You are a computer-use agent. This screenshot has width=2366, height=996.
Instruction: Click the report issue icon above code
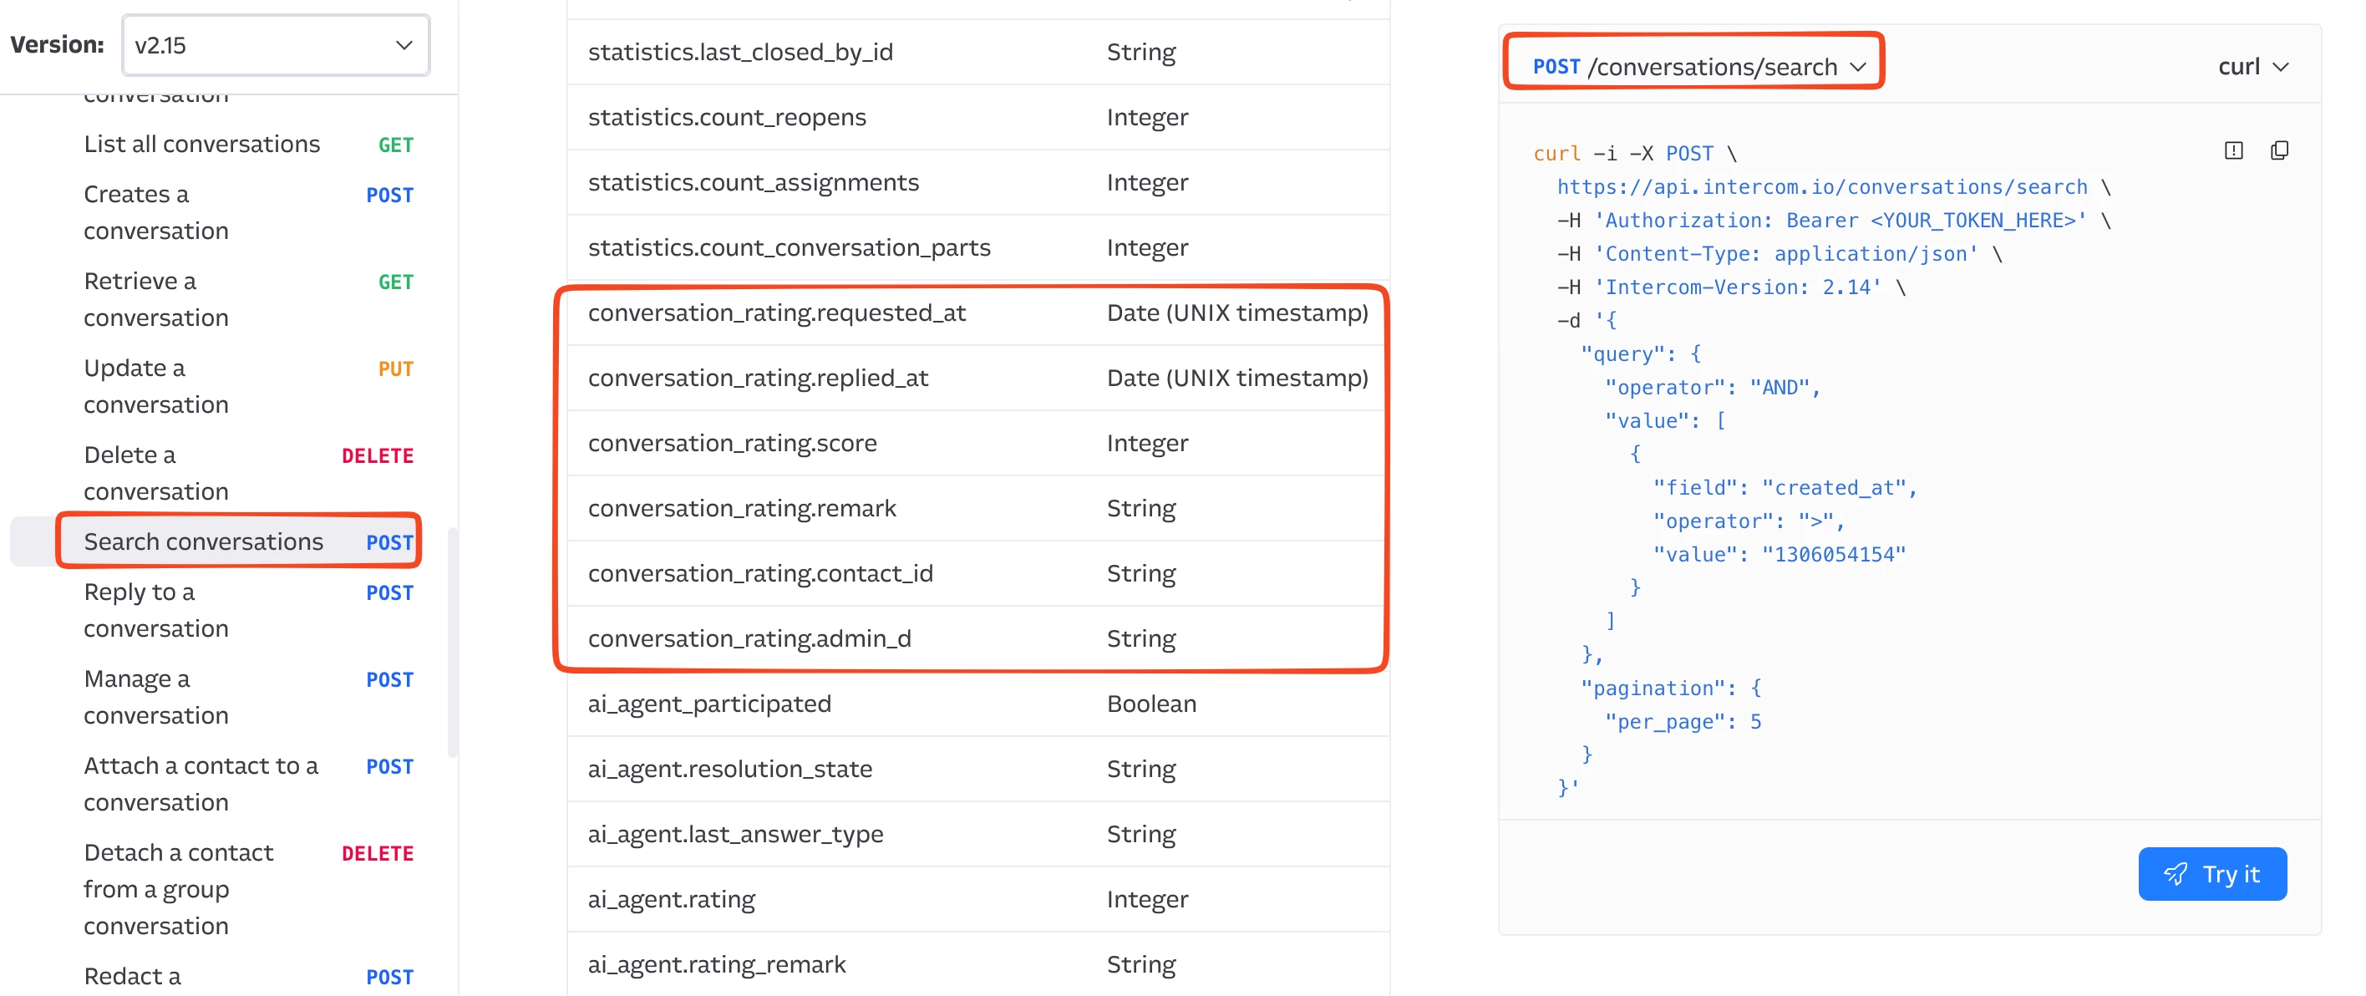pos(2233,150)
